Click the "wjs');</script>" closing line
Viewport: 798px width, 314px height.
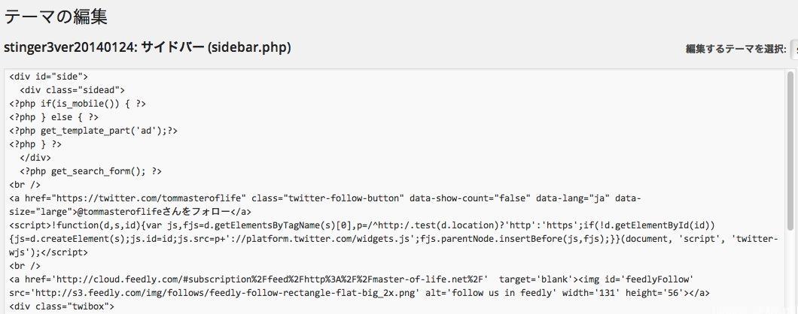(x=44, y=252)
